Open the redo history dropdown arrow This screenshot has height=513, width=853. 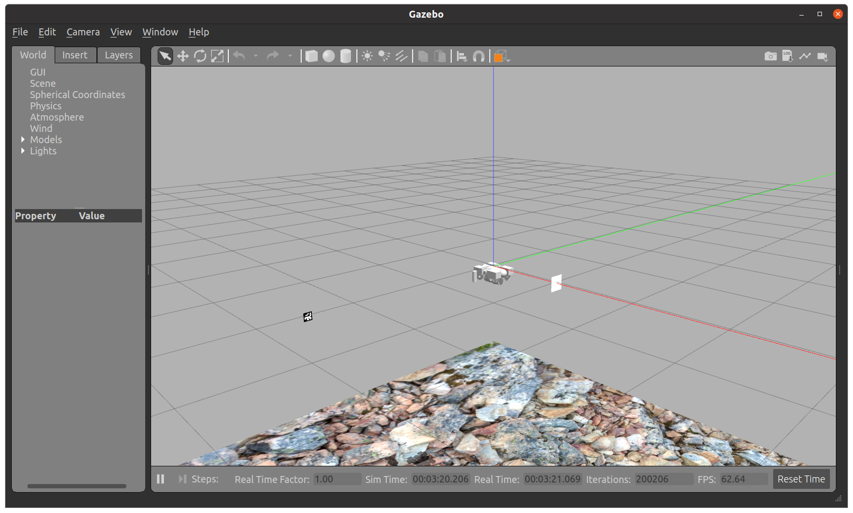click(290, 56)
